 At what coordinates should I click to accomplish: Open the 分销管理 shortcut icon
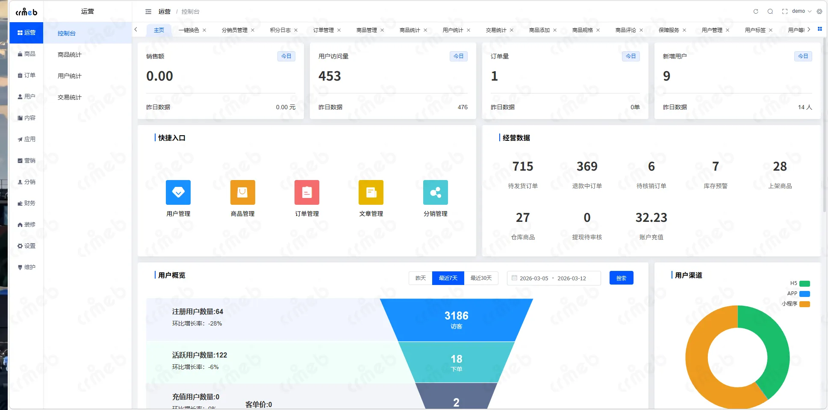coord(436,192)
